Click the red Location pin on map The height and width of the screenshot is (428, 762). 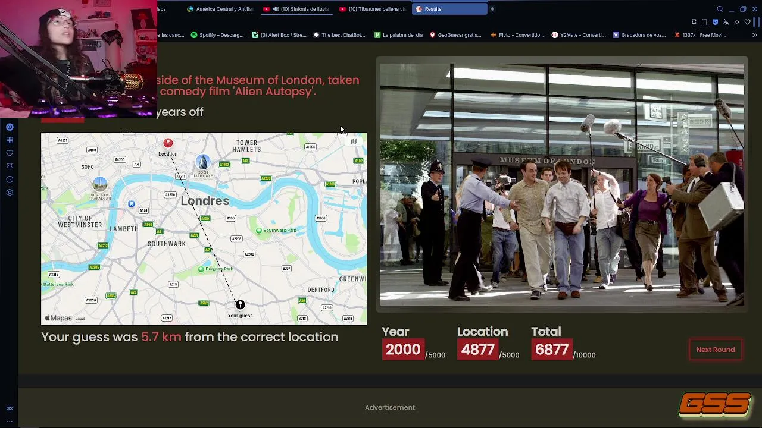tap(168, 143)
